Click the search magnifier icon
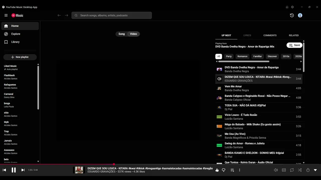This screenshot has width=321, height=180. pyautogui.click(x=76, y=15)
